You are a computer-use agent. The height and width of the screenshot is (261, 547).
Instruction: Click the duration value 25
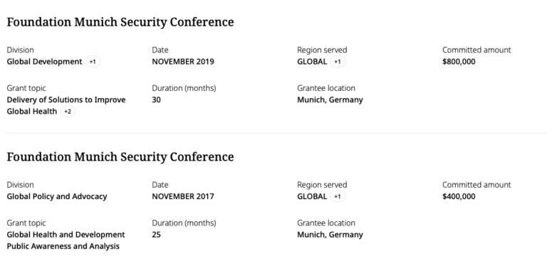coord(156,235)
